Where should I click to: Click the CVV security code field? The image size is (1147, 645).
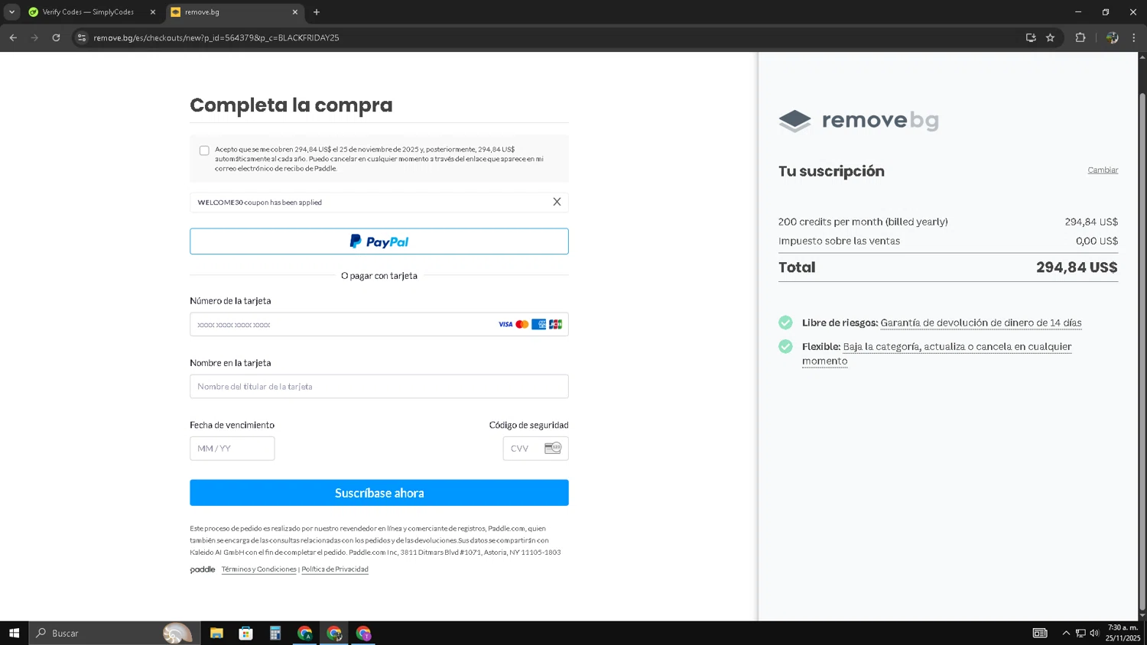click(535, 449)
